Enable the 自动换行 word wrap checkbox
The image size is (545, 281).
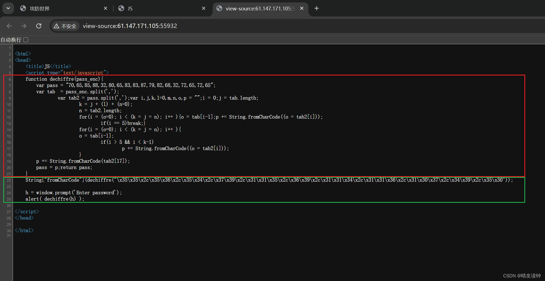click(x=26, y=40)
